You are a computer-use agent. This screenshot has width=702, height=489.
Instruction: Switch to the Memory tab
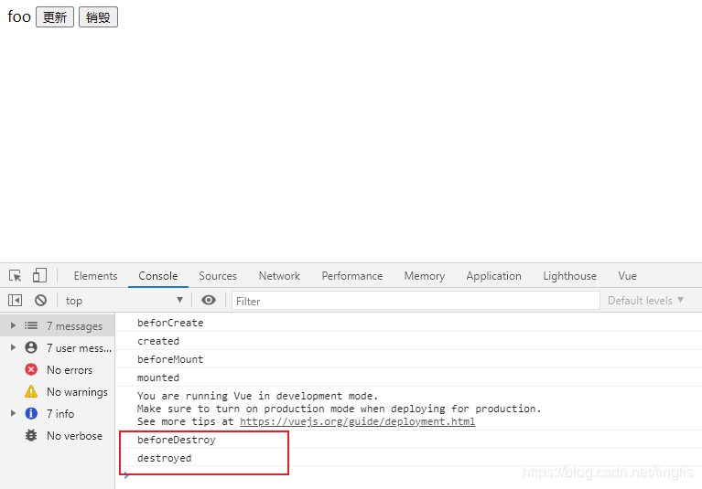click(x=425, y=276)
